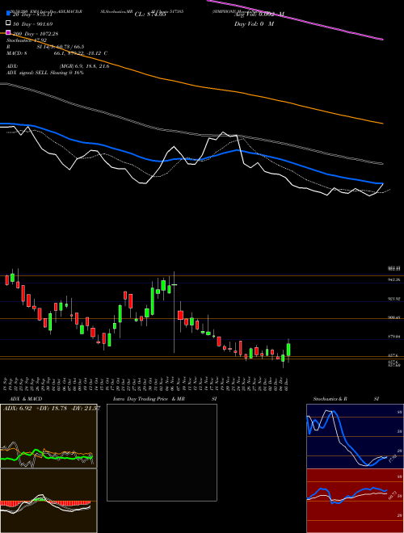The width and height of the screenshot is (404, 533).
Task: Click the white 50 Day legend swatch
Action: click(9, 23)
